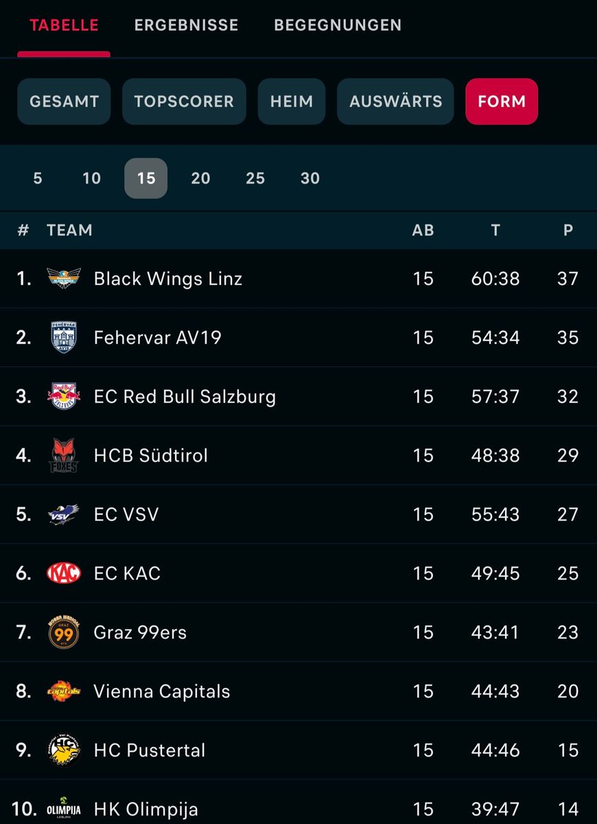The image size is (597, 824).
Task: Click the HK Olimpija logo
Action: click(x=64, y=809)
